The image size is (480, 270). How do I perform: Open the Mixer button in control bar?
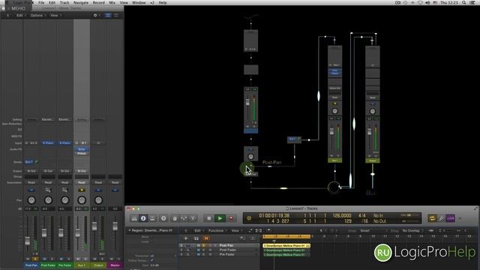point(184,218)
